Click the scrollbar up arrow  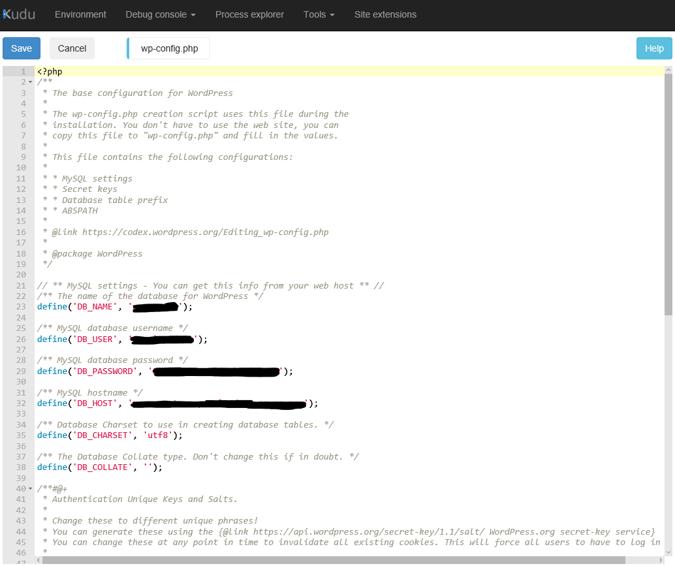pyautogui.click(x=669, y=69)
